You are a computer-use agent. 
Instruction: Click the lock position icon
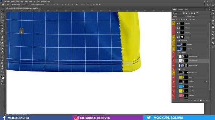point(181,19)
